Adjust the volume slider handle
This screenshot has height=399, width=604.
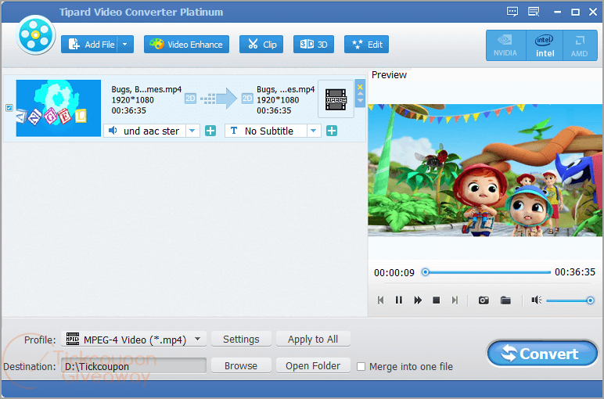coord(590,300)
